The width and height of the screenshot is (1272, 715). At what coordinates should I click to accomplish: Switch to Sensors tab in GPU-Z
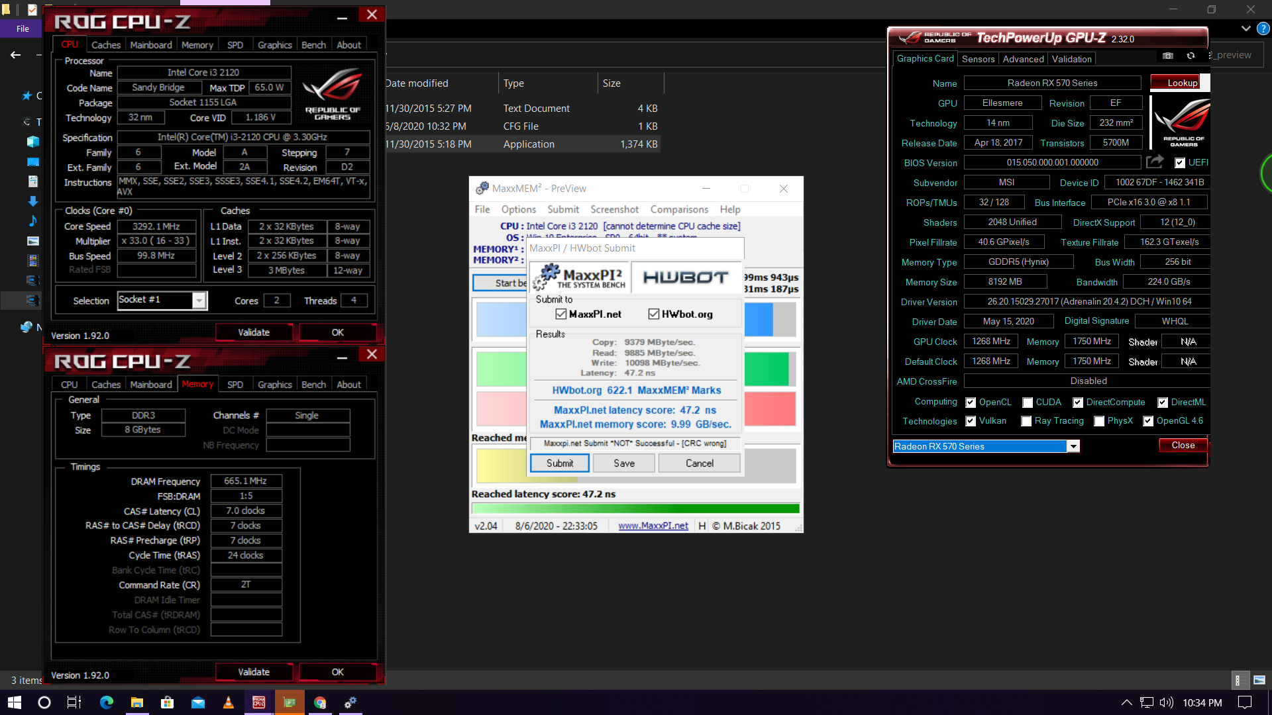point(978,59)
